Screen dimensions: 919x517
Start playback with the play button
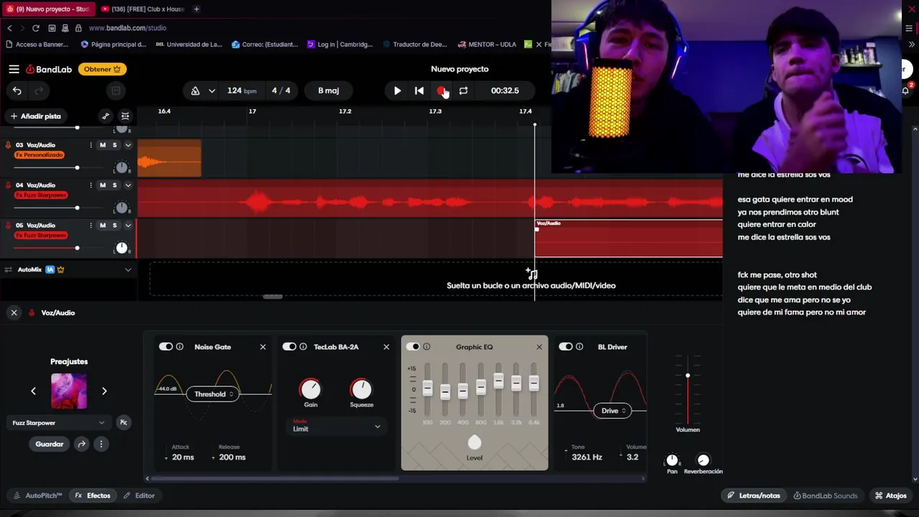coord(397,90)
